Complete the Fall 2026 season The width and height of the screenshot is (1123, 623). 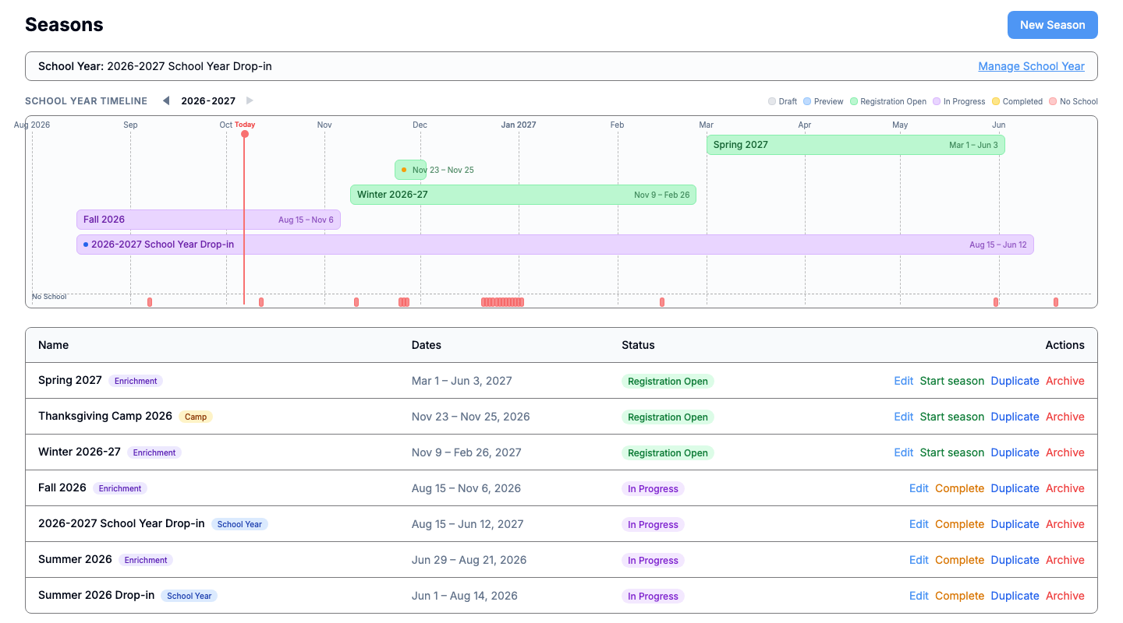point(959,488)
